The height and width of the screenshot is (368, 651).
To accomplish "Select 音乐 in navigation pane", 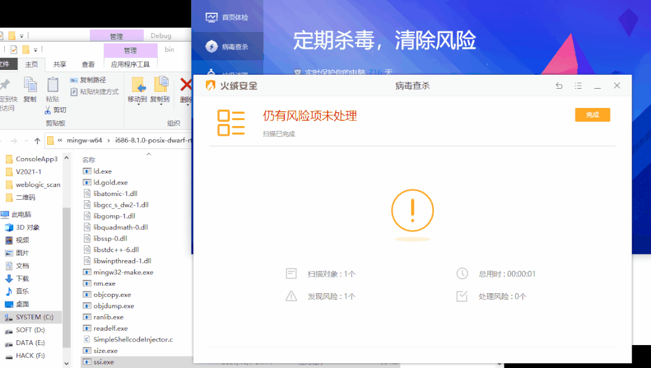I will coord(17,291).
